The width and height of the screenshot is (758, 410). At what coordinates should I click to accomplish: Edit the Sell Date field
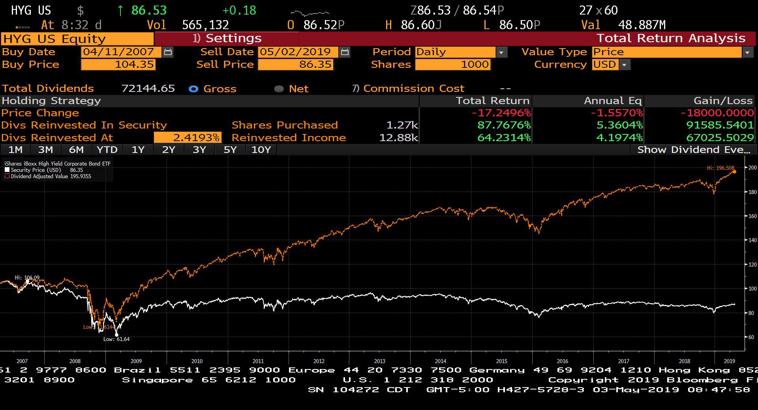pyautogui.click(x=298, y=52)
